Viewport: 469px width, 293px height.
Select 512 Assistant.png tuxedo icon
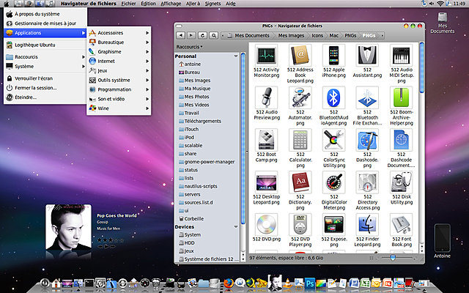[x=367, y=56]
